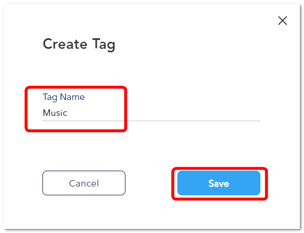This screenshot has height=233, width=304.
Task: Select the Tag Name label
Action: pyautogui.click(x=64, y=97)
